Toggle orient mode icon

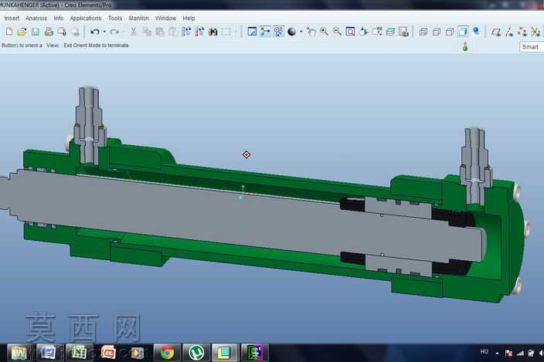coord(278,32)
